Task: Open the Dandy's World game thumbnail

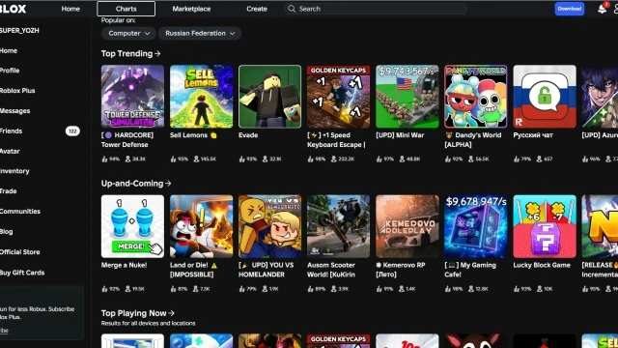Action: click(x=476, y=97)
